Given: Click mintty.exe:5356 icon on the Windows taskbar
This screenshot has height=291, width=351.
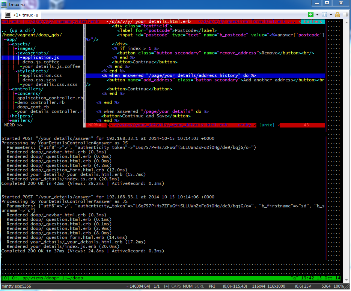Looking at the screenshot, I should pyautogui.click(x=17, y=286).
